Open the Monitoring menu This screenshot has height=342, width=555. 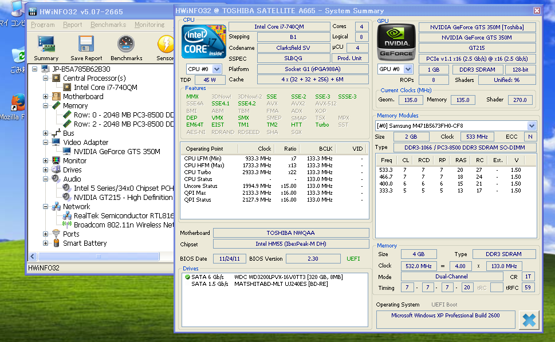[x=149, y=25]
